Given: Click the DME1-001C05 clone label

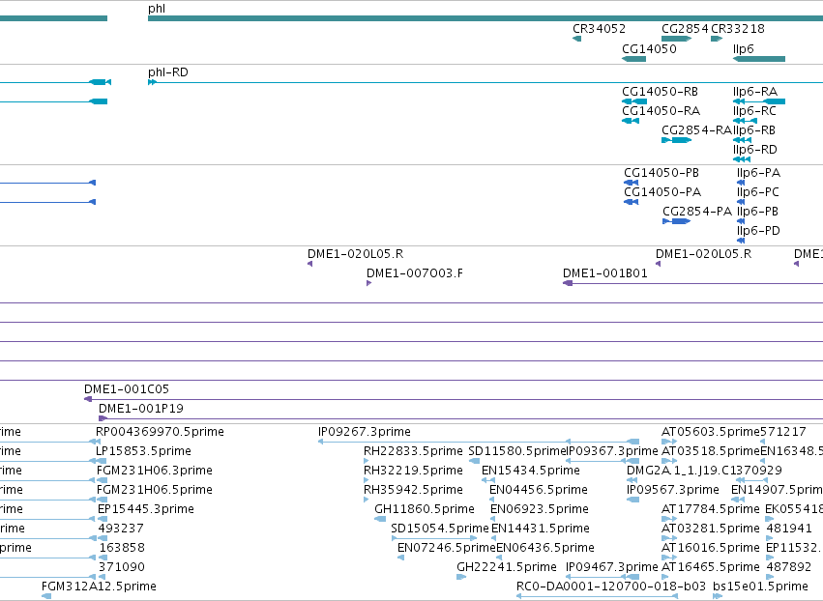Looking at the screenshot, I should (x=127, y=389).
